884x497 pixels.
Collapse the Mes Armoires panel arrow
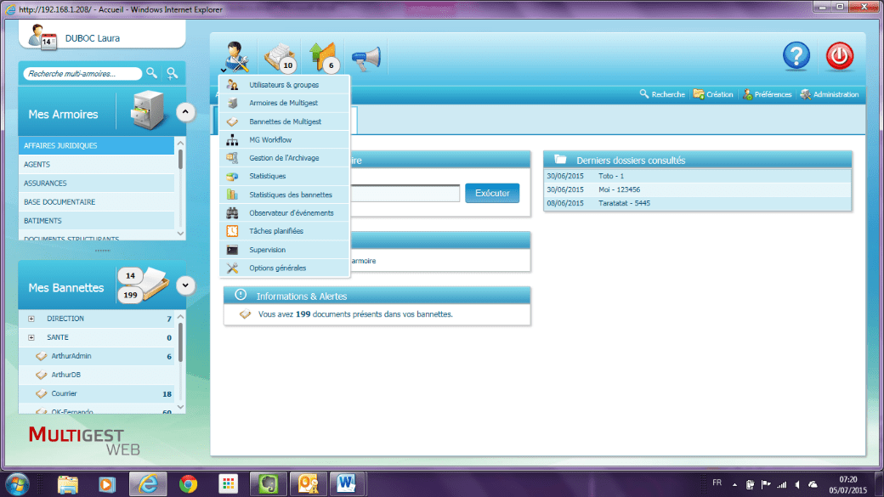tap(185, 112)
